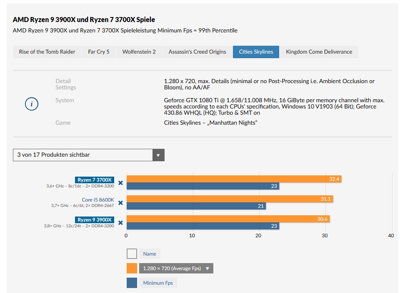Image resolution: width=400 pixels, height=293 pixels.
Task: Click the blue 21 bar for Core i5 8600K
Action: point(196,206)
